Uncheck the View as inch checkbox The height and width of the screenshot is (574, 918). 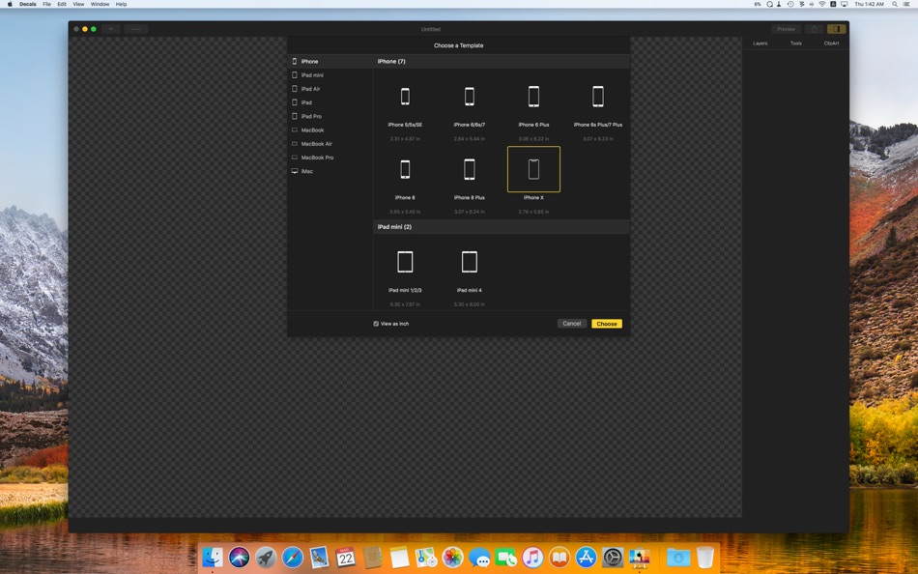pos(376,324)
